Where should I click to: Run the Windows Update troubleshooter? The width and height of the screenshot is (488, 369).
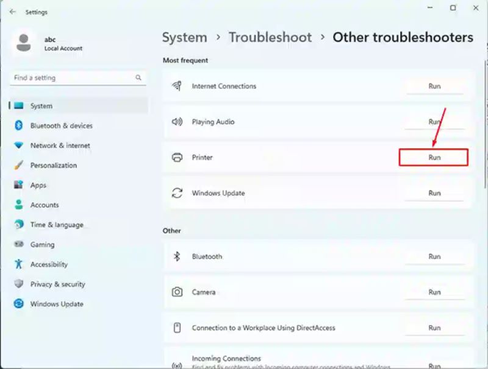point(434,193)
